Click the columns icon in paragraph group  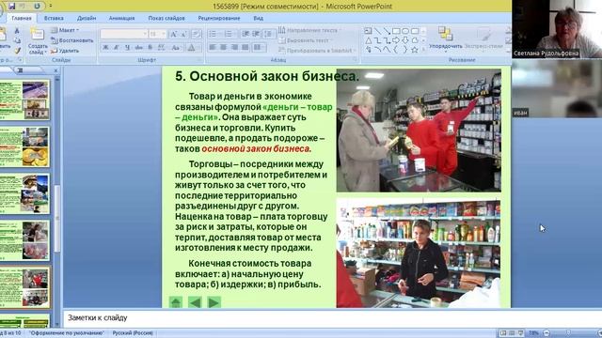click(259, 48)
